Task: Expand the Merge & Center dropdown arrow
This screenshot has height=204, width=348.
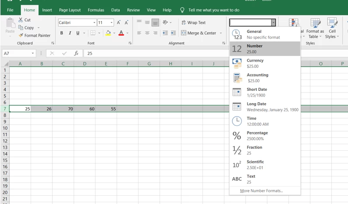Action: tap(221, 33)
